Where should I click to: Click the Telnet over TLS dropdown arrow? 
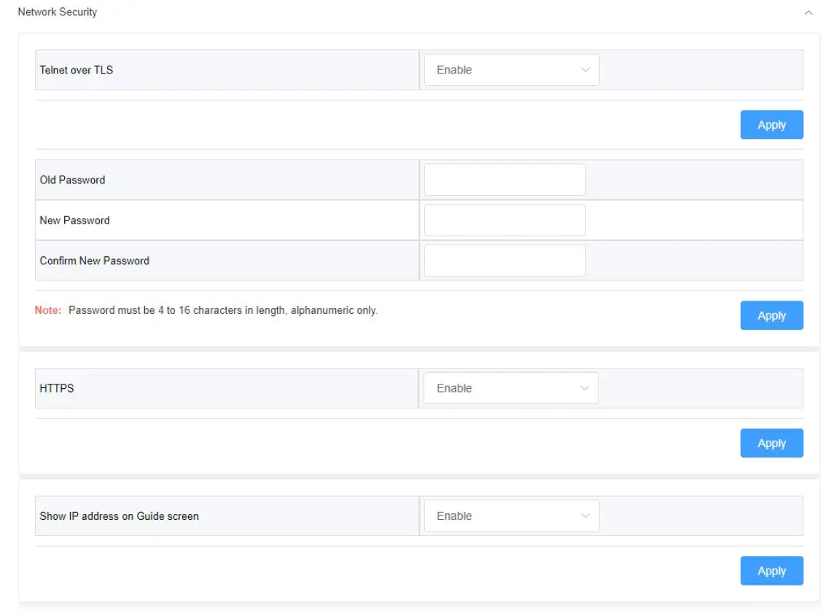585,70
